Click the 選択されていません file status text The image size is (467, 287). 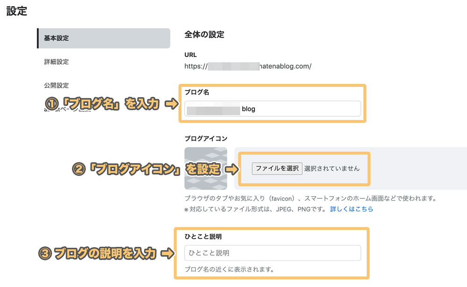[x=332, y=168]
